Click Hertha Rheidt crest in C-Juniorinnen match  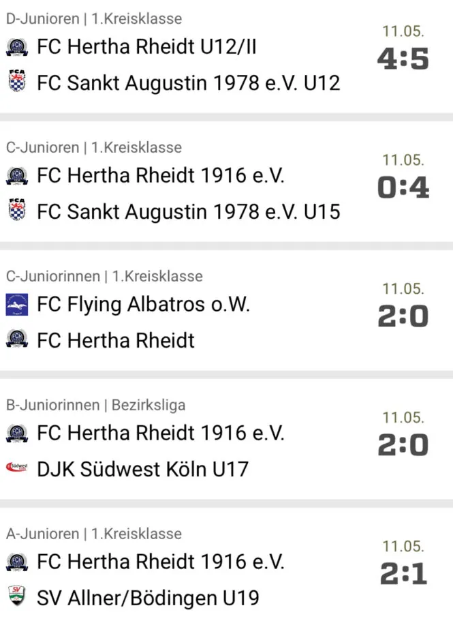(x=17, y=339)
